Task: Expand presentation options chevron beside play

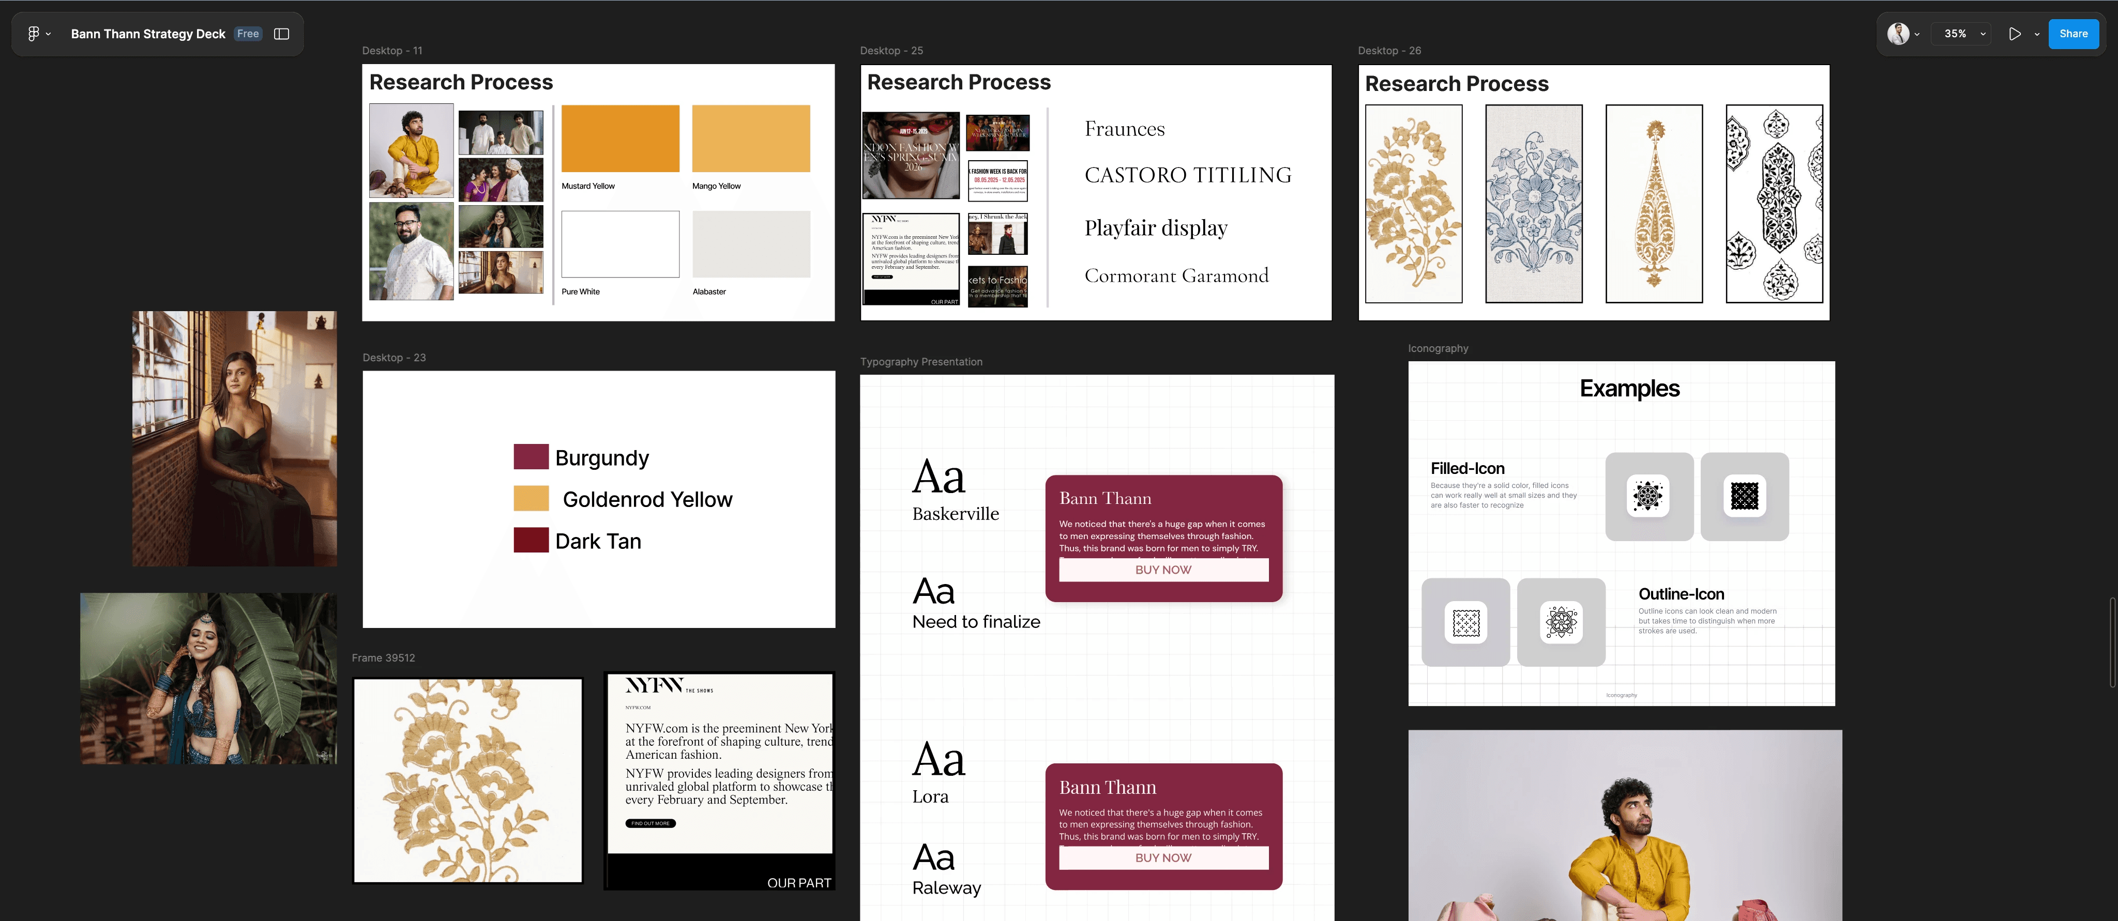Action: pyautogui.click(x=2037, y=35)
